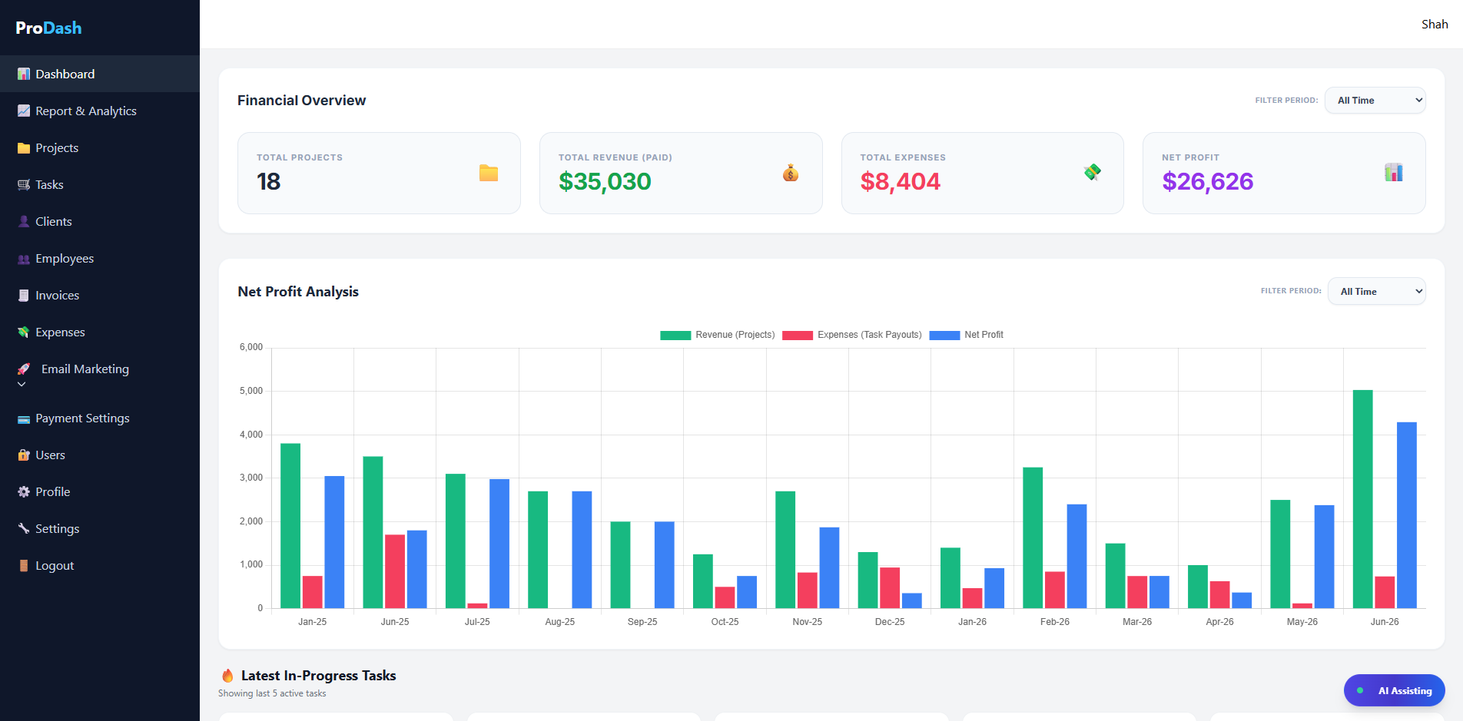Open Dashboard in the sidebar
Screen dimensions: 1463x721
[x=100, y=74]
